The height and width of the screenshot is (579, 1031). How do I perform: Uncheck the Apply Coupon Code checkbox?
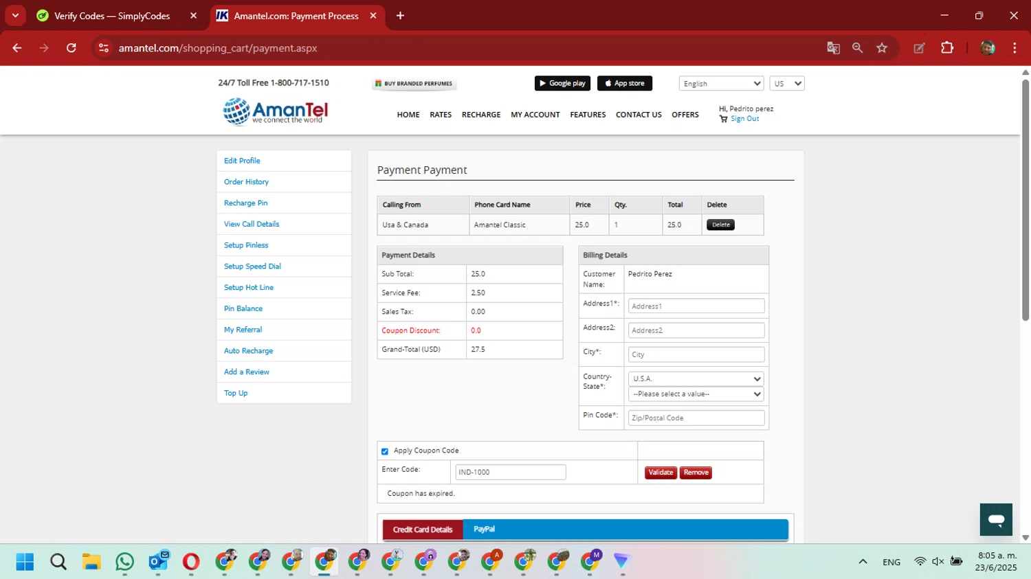[385, 451]
